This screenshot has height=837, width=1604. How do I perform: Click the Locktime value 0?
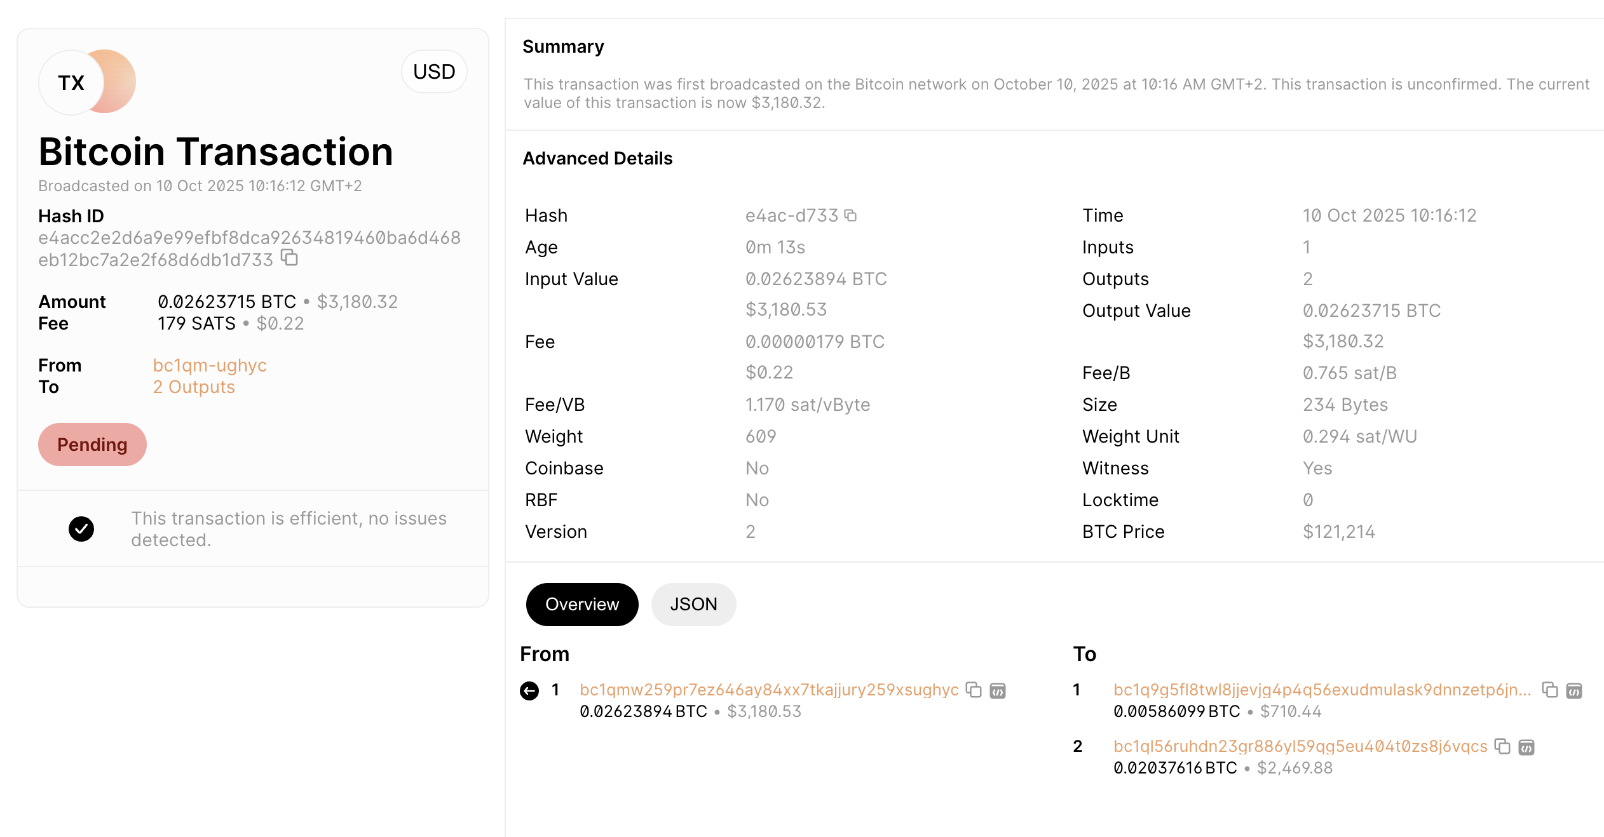pyautogui.click(x=1308, y=500)
